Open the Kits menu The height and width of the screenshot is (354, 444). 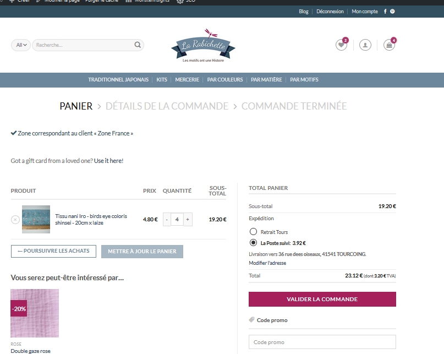point(162,80)
